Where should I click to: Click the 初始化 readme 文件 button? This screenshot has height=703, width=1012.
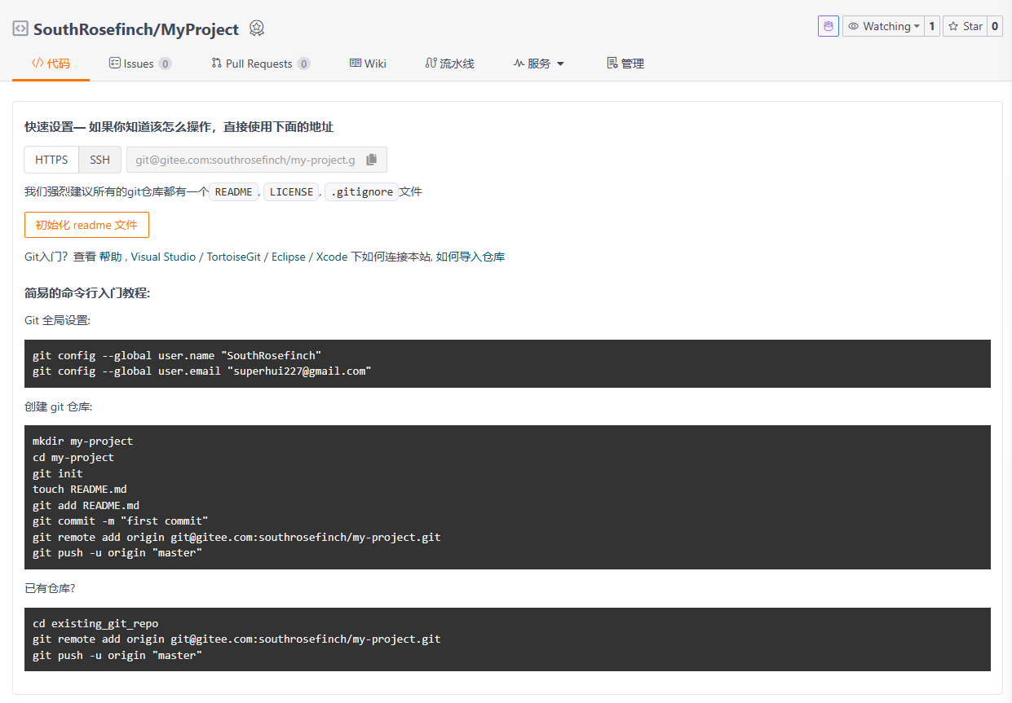coord(86,225)
